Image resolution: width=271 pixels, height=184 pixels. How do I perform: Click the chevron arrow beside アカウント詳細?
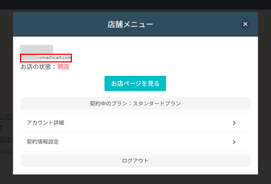pyautogui.click(x=234, y=123)
